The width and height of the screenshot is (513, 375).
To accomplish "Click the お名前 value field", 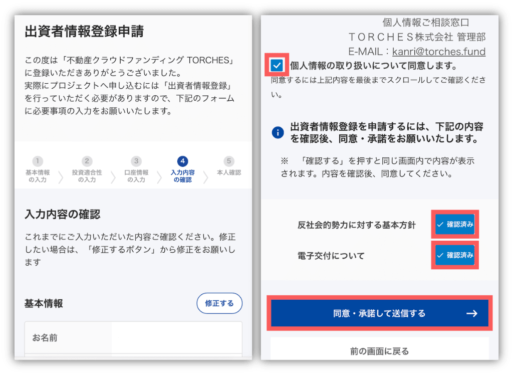I will tap(177, 338).
